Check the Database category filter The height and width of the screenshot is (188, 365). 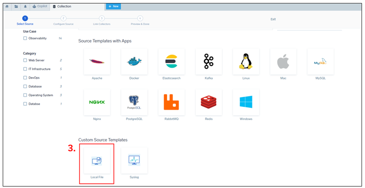pyautogui.click(x=25, y=87)
